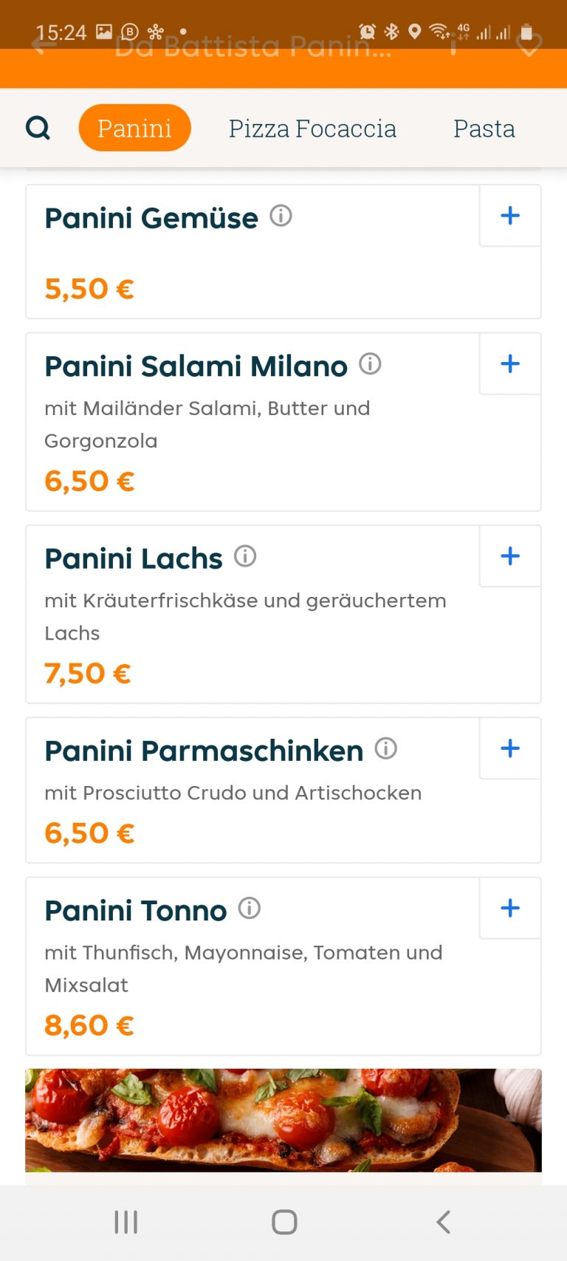Tap the search magnifier icon

coord(38,128)
